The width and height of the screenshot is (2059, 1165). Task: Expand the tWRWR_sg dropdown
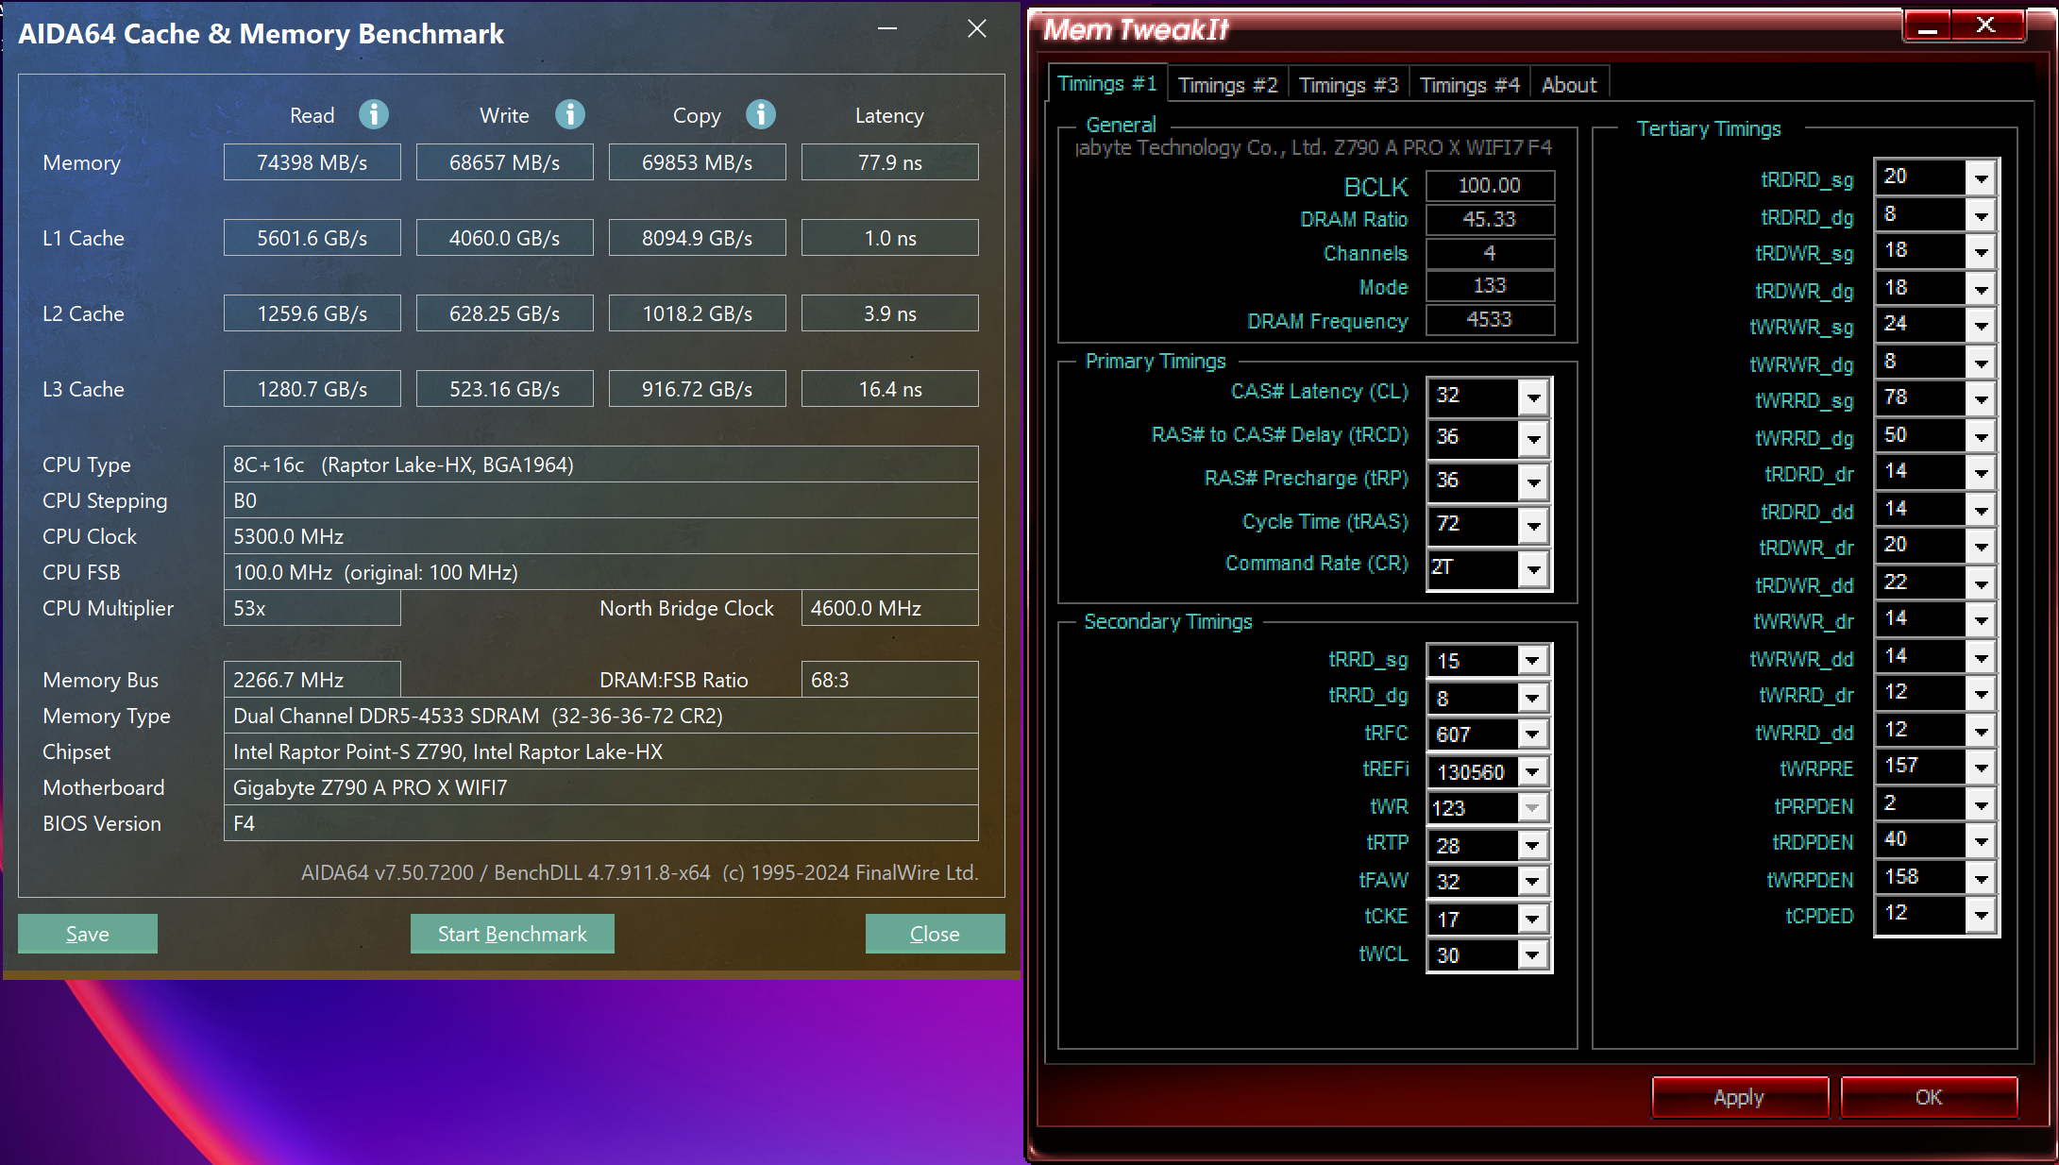click(x=1981, y=325)
